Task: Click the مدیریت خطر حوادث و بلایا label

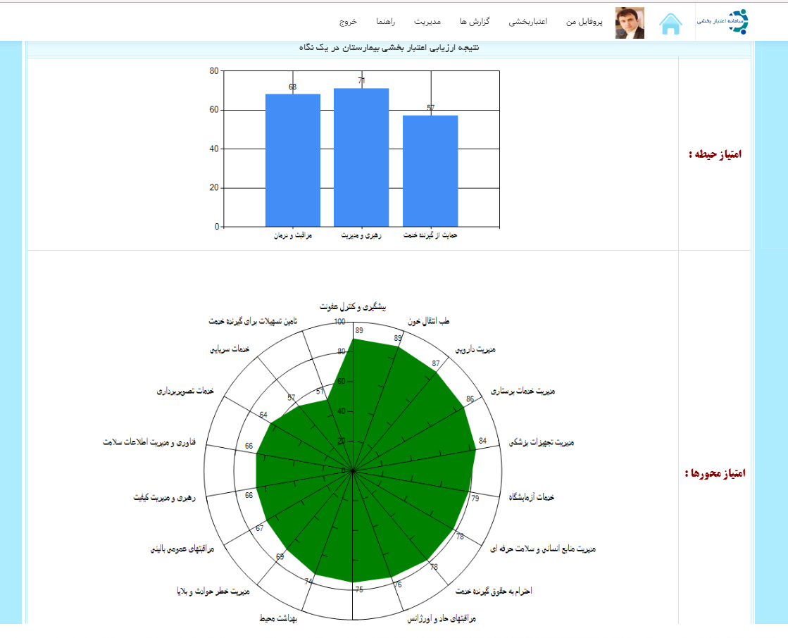Action: click(213, 592)
